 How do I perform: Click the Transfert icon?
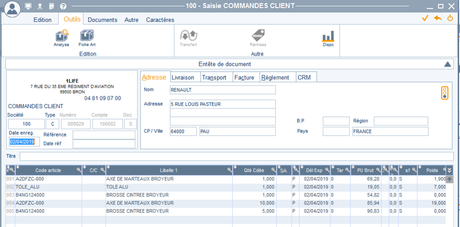click(x=188, y=36)
